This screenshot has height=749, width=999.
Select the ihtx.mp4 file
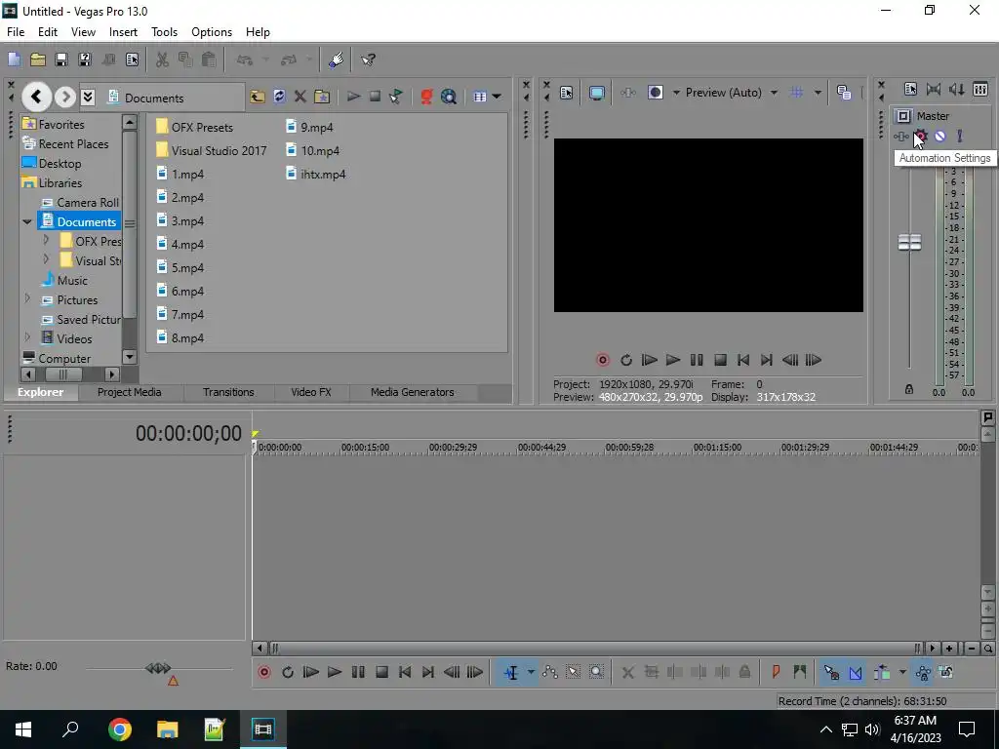tap(316, 175)
